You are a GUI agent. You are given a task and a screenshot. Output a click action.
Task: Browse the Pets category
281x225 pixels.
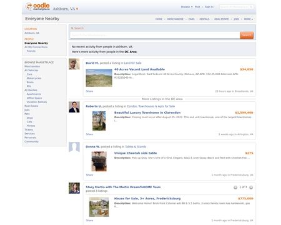coord(27,114)
